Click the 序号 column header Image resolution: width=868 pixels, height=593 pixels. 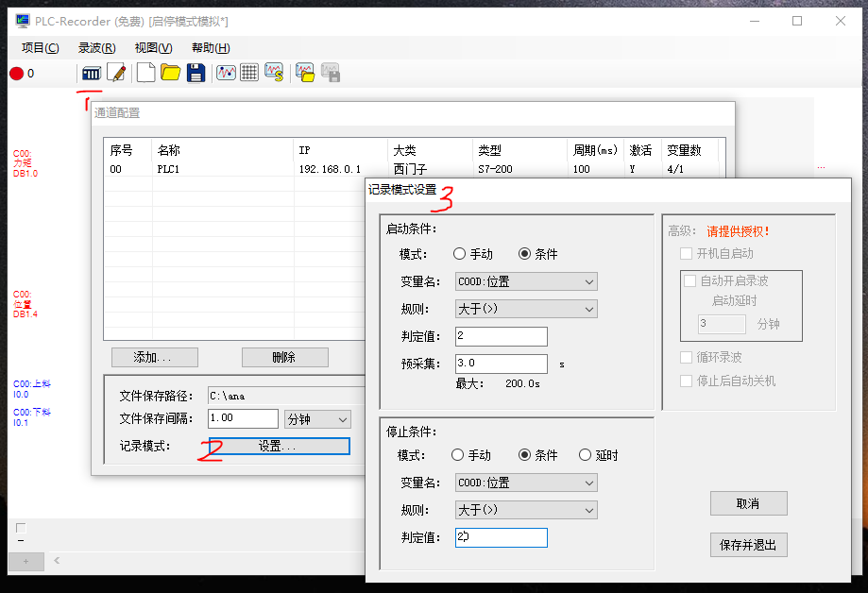[121, 150]
